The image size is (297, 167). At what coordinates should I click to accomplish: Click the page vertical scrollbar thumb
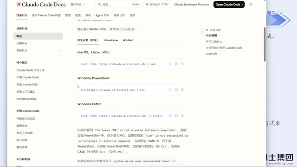point(265,45)
